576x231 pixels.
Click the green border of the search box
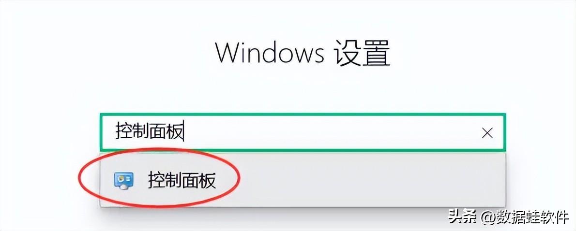click(303, 115)
